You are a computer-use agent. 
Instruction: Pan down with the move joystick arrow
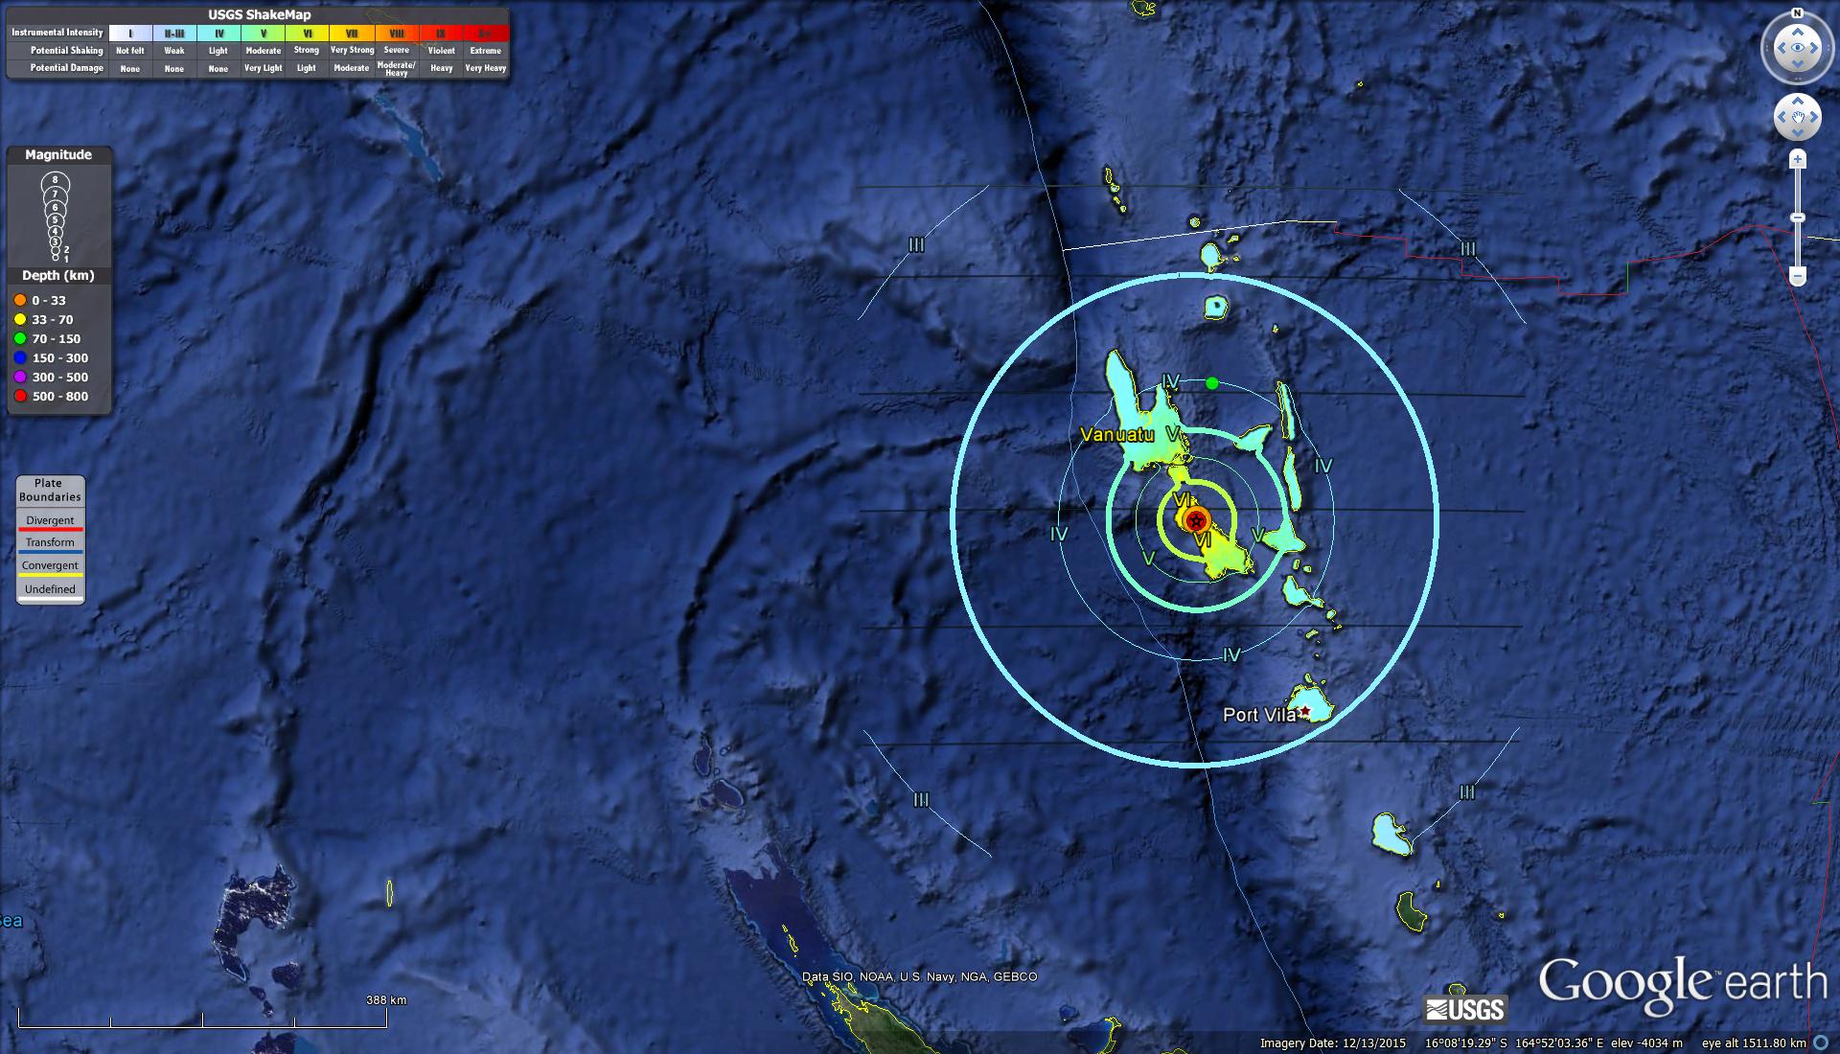(x=1798, y=134)
